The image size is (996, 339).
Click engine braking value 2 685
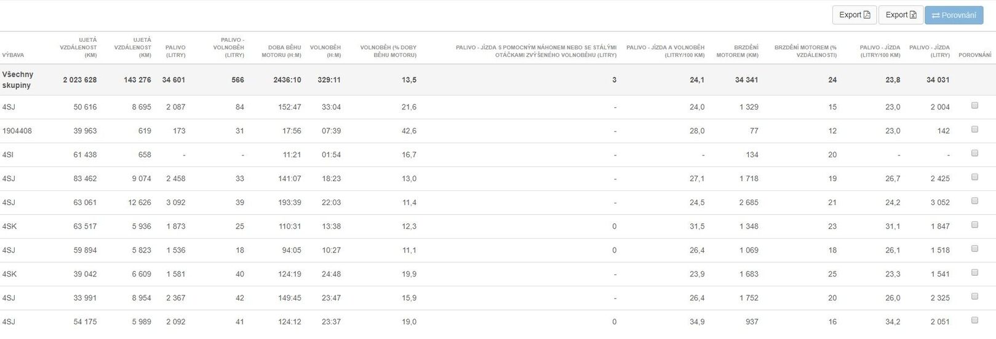point(749,203)
